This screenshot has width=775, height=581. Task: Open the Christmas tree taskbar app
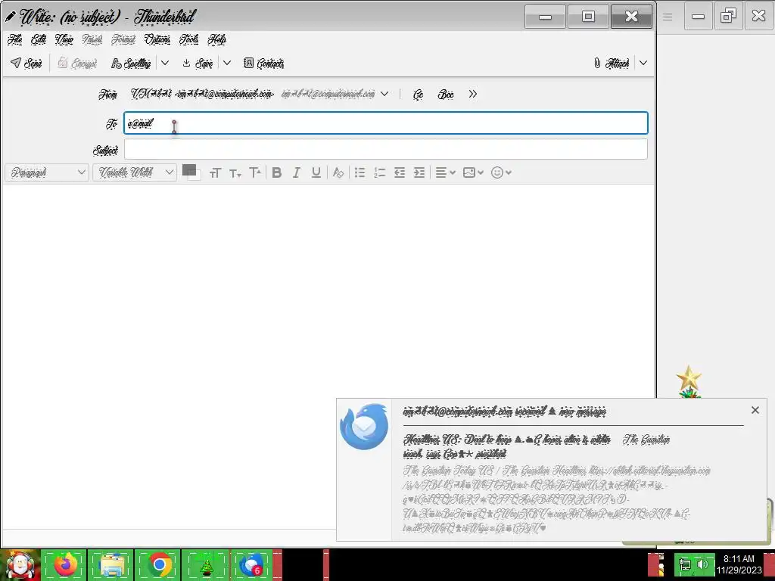click(205, 564)
